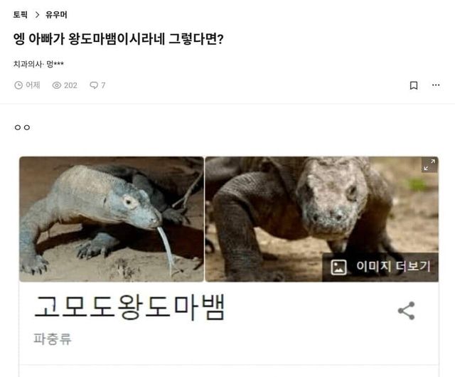Bookmark this post with the bookmark icon
The width and height of the screenshot is (455, 377).
[414, 85]
